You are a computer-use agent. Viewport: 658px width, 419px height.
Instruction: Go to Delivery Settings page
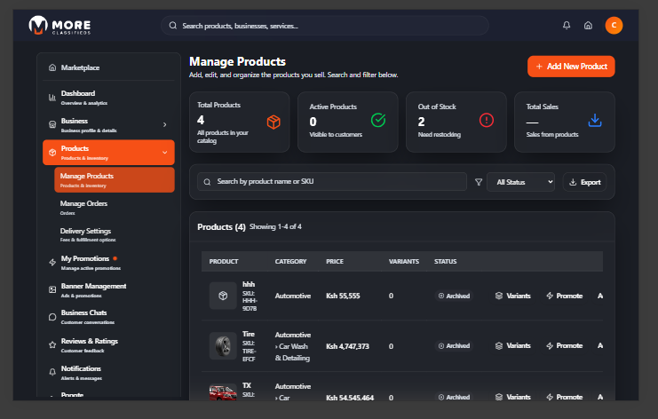pyautogui.click(x=86, y=234)
